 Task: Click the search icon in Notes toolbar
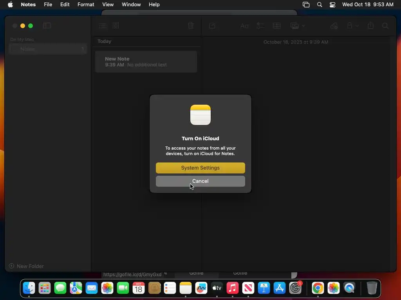[x=385, y=26]
